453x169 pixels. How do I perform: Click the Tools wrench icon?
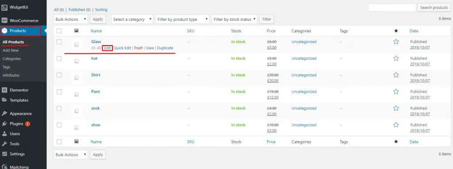(x=4, y=144)
